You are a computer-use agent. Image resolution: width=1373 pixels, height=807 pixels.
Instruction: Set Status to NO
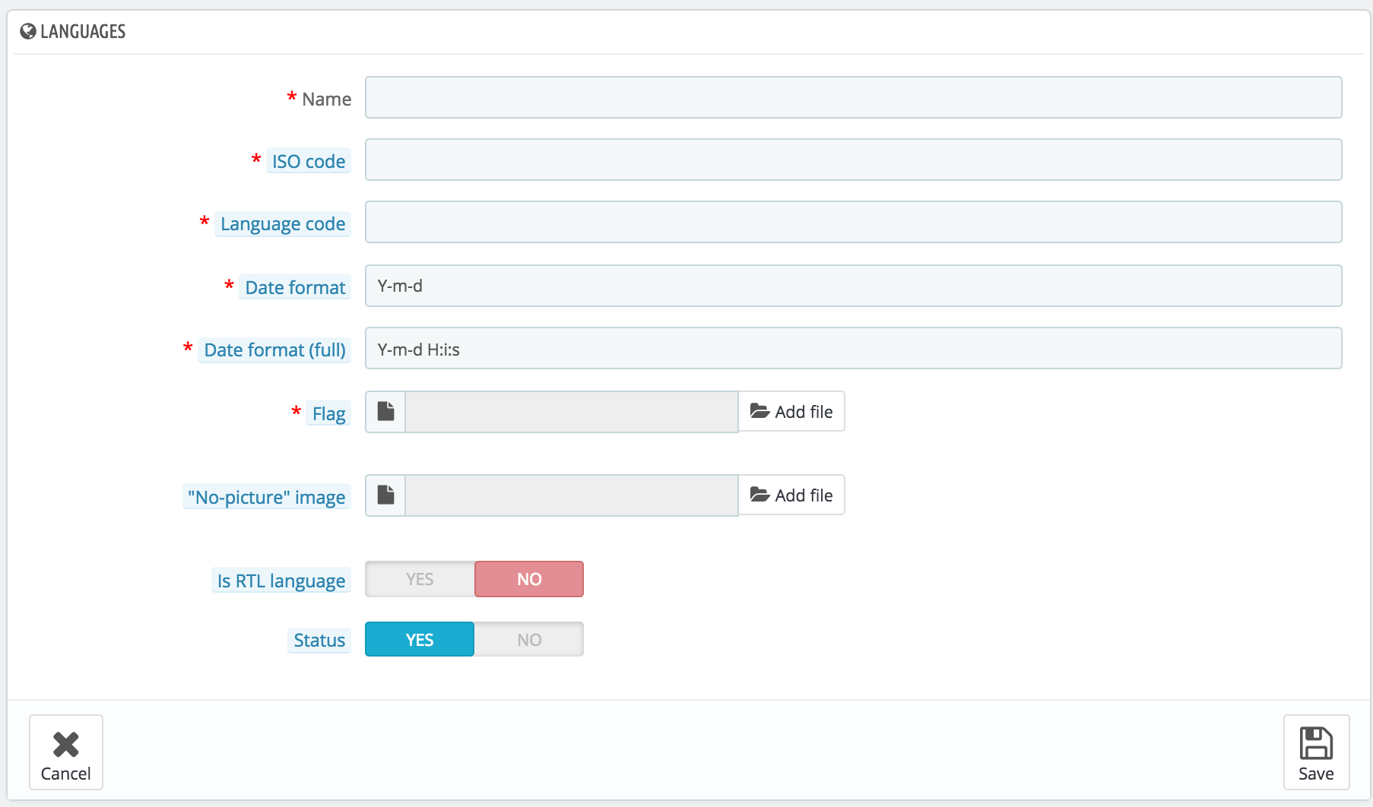[529, 640]
